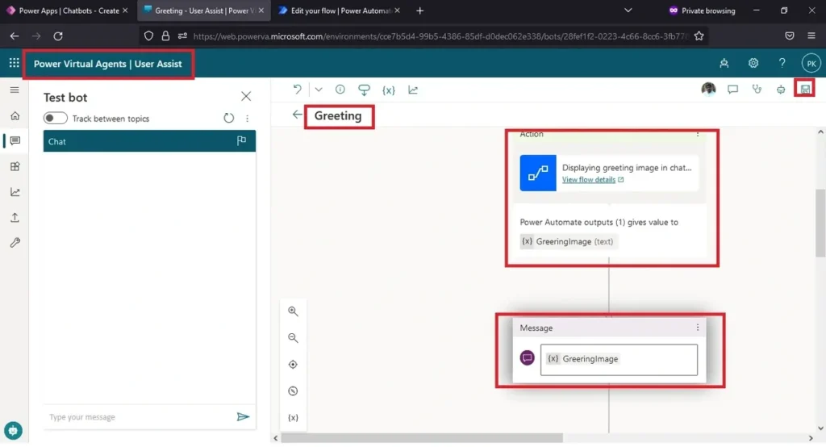
Task: Click the site padlock security icon
Action: 165,36
